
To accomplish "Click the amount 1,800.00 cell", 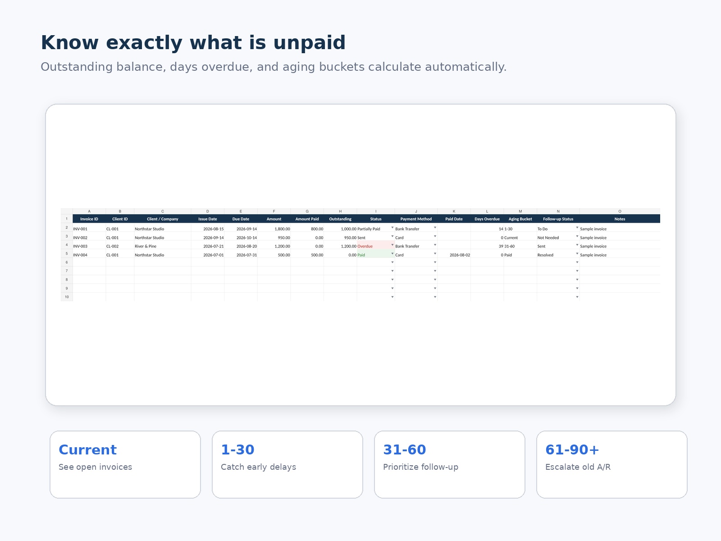I will [274, 228].
